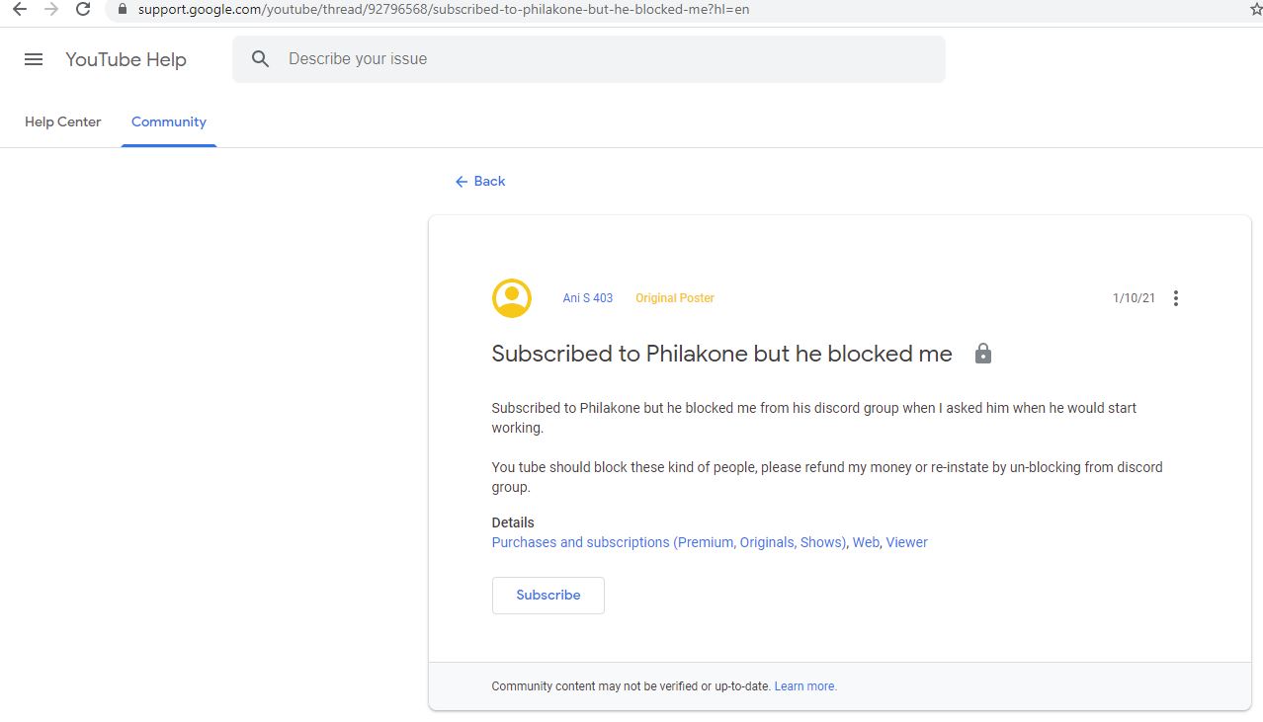Click the yellow user avatar icon
Image resolution: width=1263 pixels, height=722 pixels.
tap(512, 298)
